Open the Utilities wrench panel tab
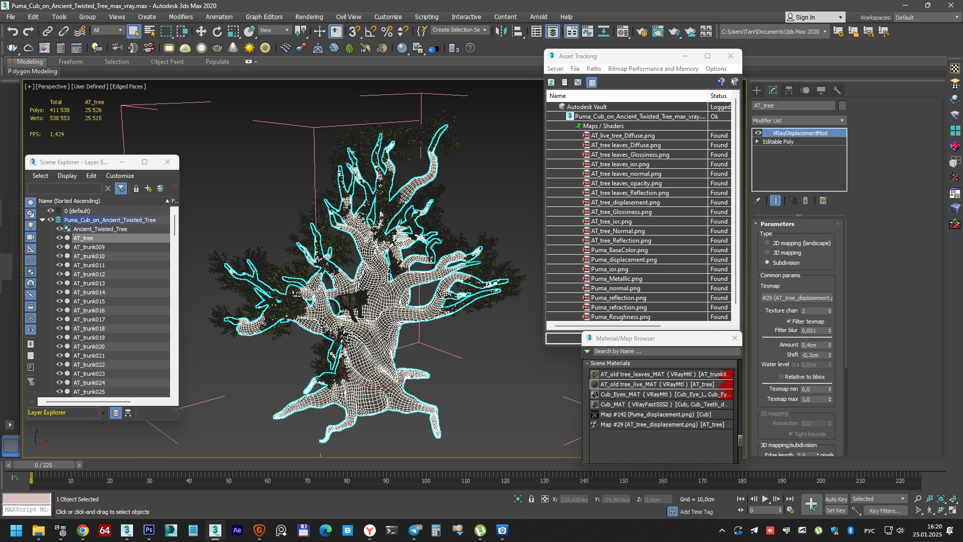 (837, 90)
